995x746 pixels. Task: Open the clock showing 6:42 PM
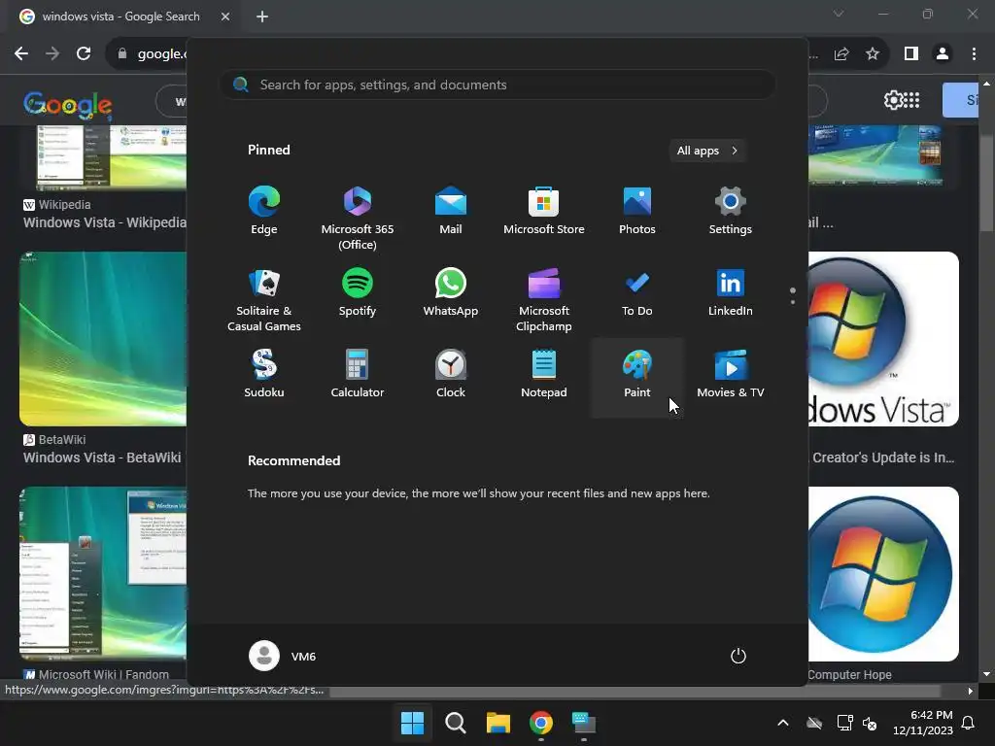tap(923, 723)
